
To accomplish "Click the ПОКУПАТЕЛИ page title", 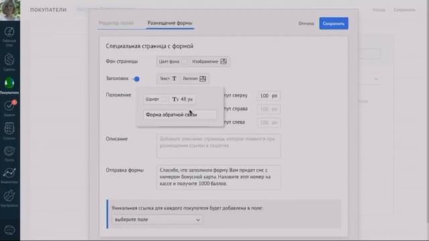I will point(48,9).
